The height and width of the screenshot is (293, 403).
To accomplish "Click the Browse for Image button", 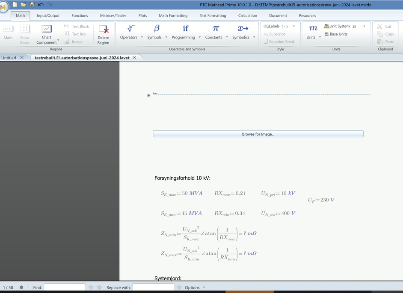I will pyautogui.click(x=258, y=134).
